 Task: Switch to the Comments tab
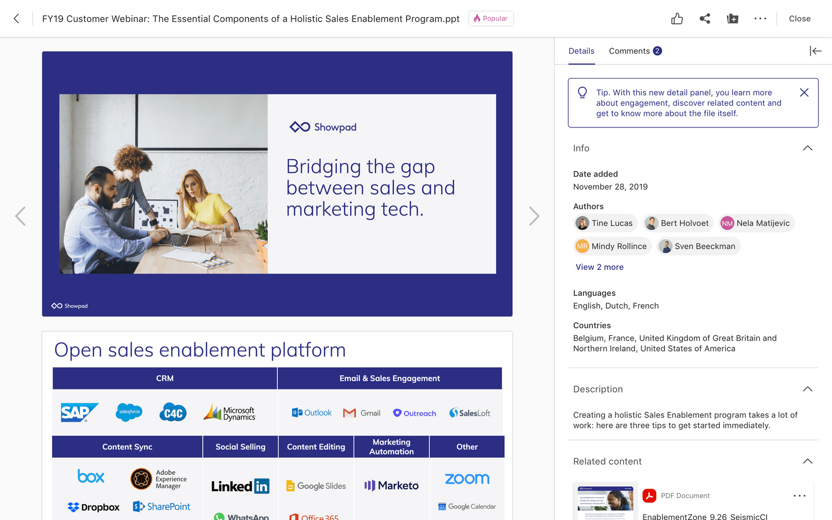point(634,51)
